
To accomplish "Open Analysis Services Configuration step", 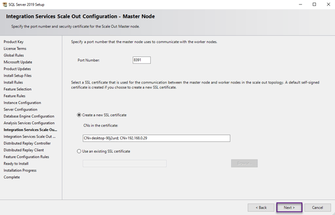I will pyautogui.click(x=29, y=123).
